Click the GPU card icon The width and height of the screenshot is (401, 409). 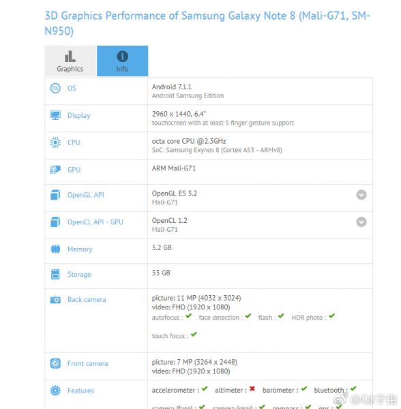55,170
